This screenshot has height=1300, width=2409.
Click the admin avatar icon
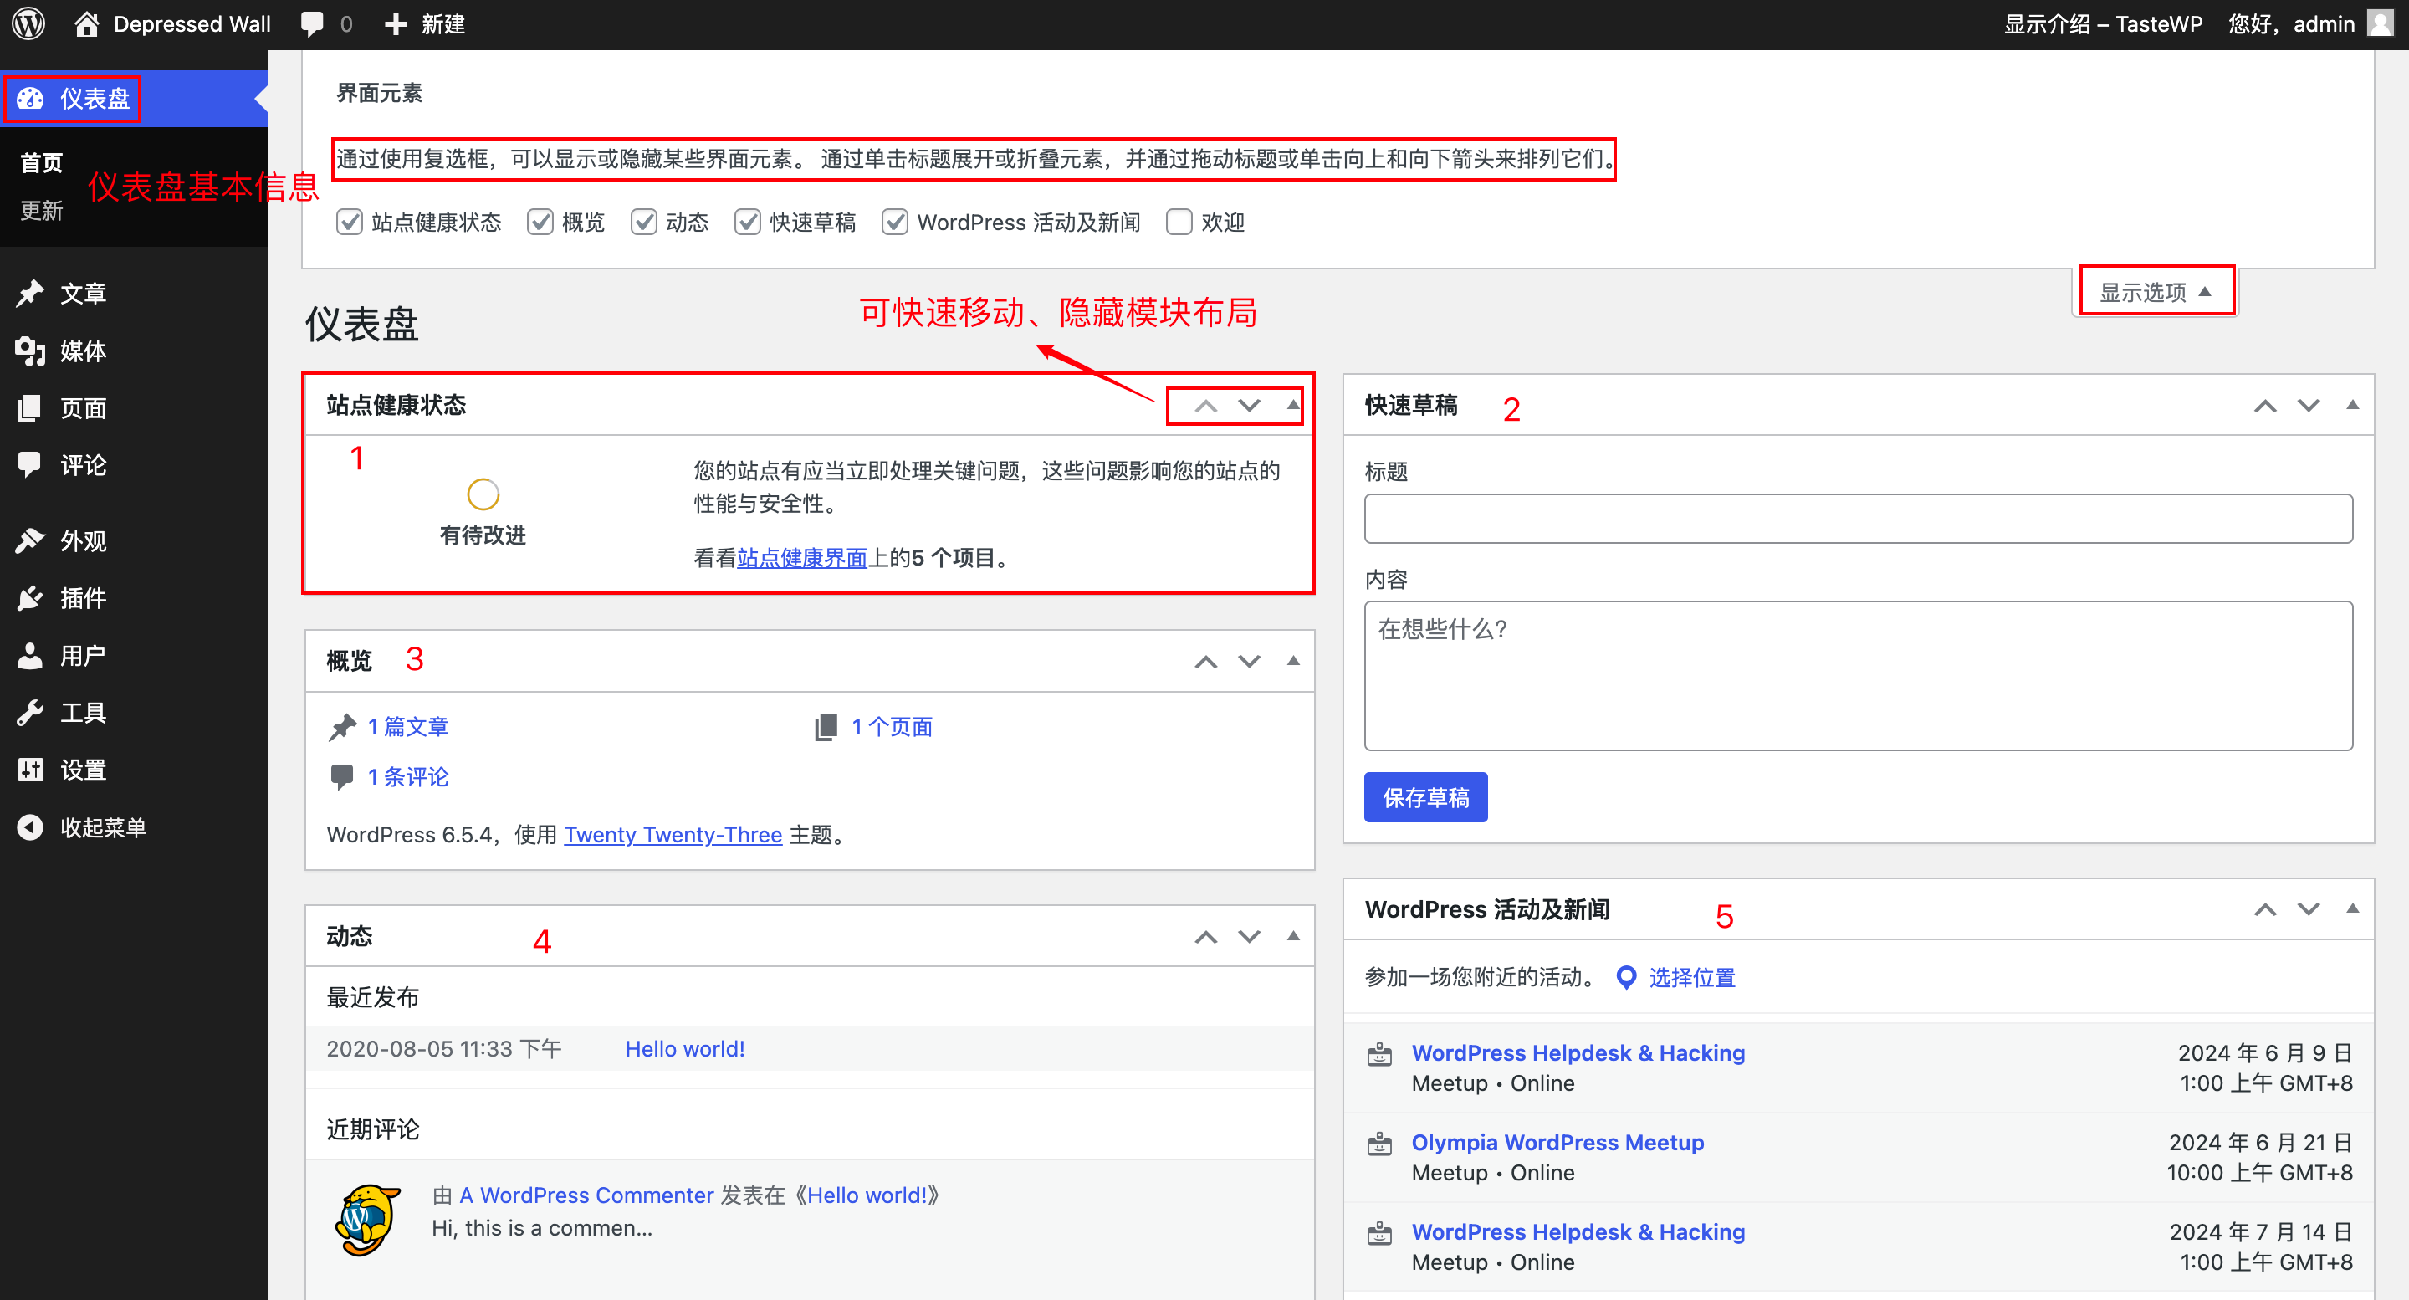tap(2380, 23)
